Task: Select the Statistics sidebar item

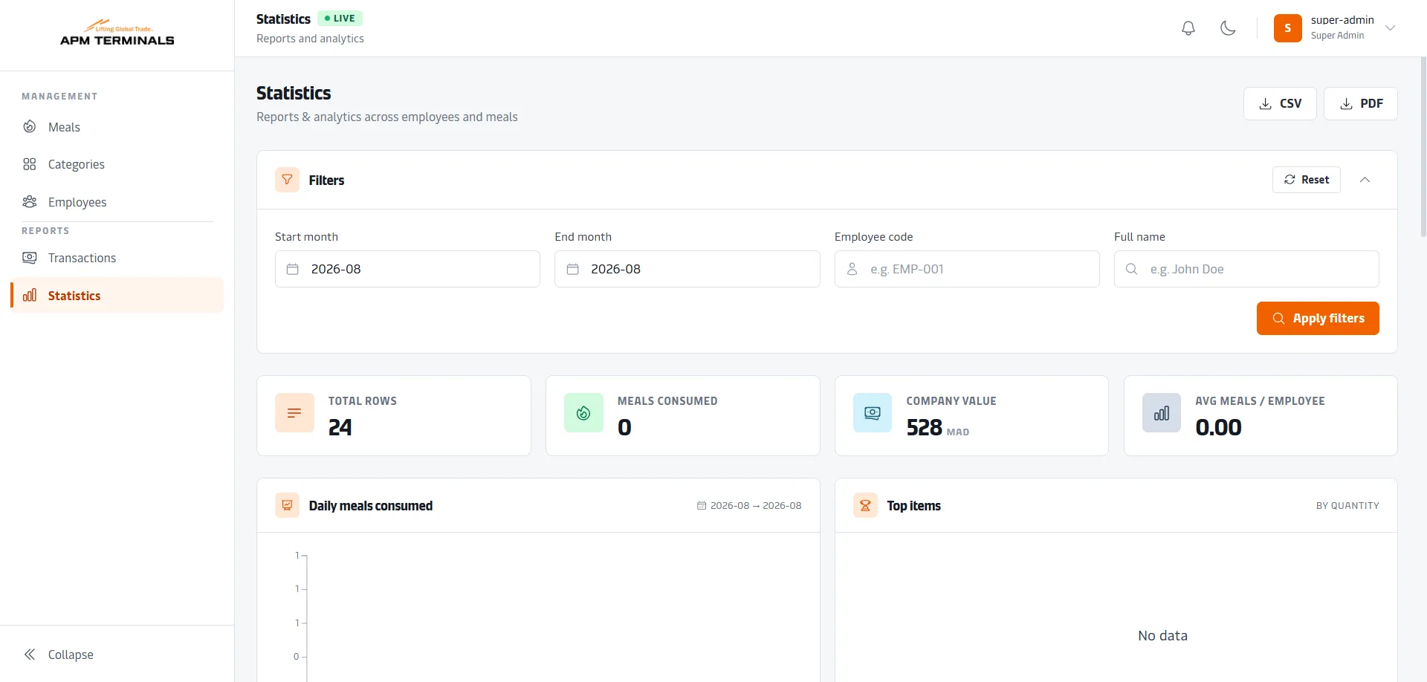Action: pos(117,296)
